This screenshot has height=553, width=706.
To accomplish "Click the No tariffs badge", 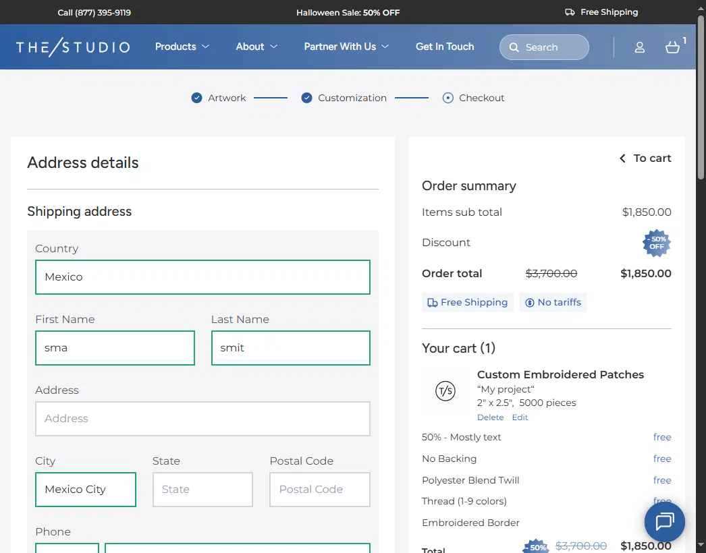I will [553, 302].
